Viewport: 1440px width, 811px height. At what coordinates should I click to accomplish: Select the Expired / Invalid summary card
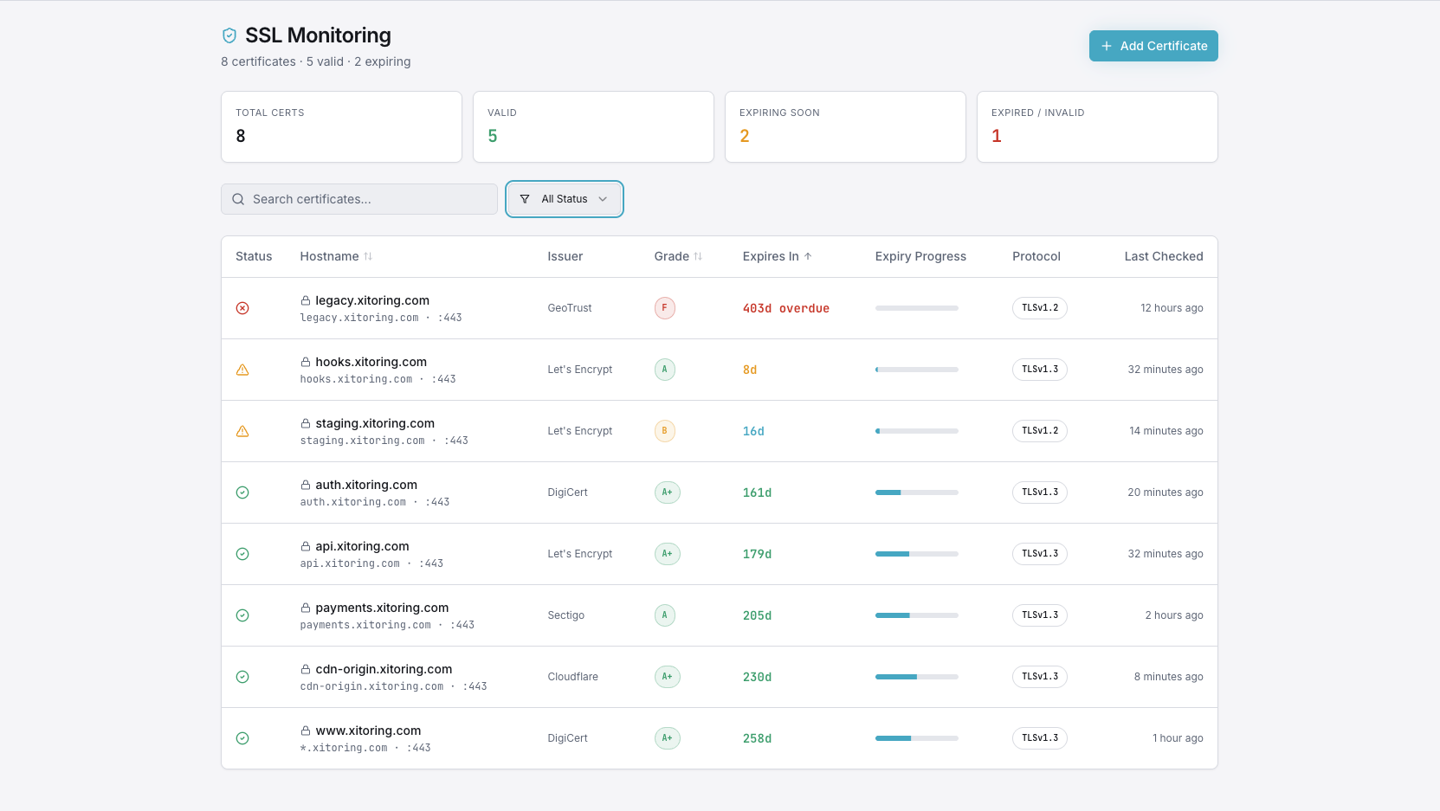1096,126
